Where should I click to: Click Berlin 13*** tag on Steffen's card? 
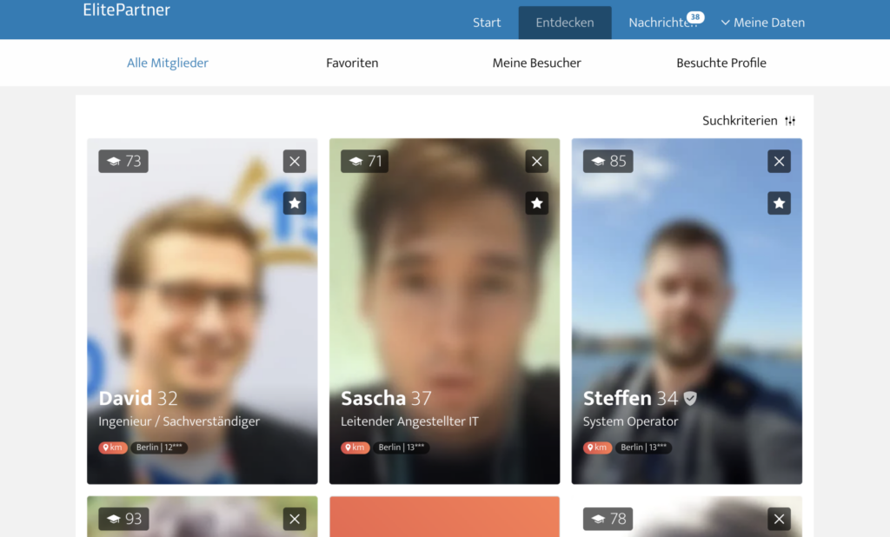click(x=644, y=447)
